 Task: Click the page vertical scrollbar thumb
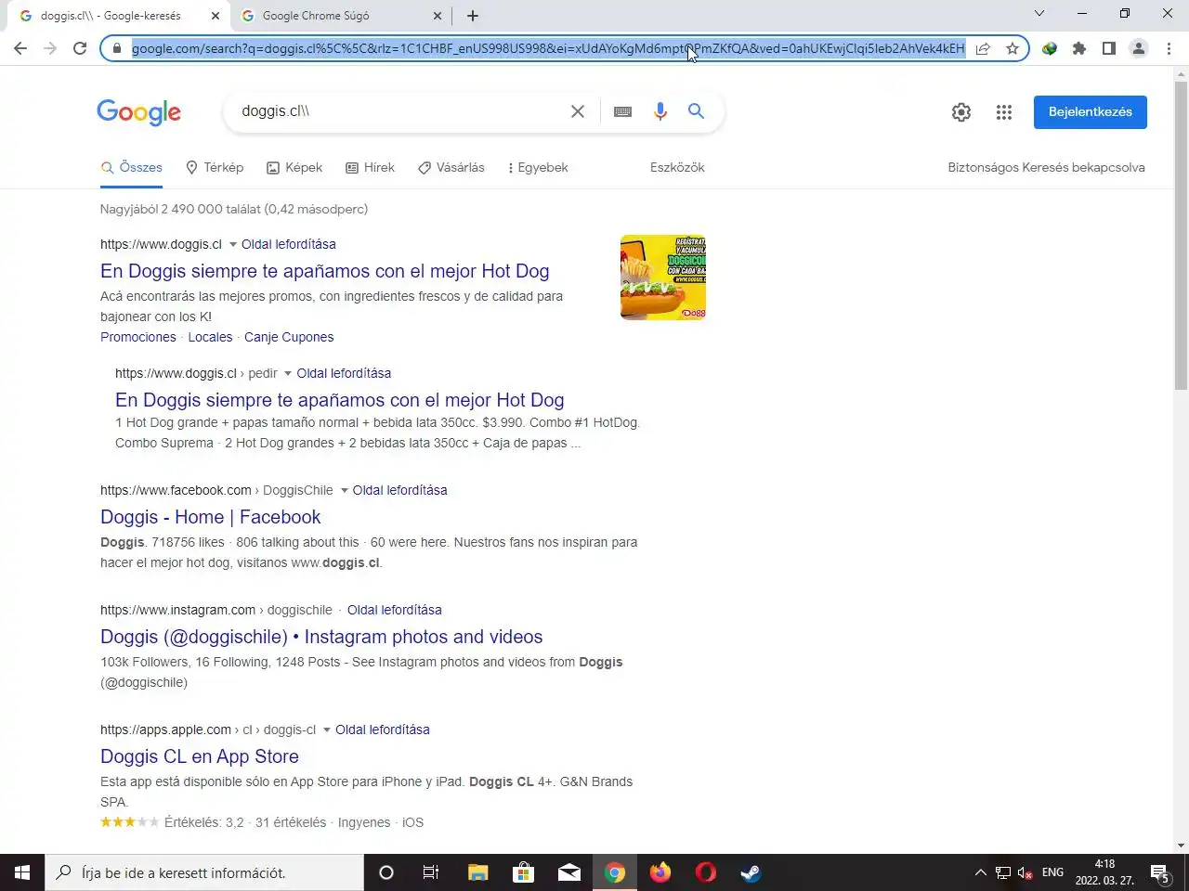click(1181, 236)
